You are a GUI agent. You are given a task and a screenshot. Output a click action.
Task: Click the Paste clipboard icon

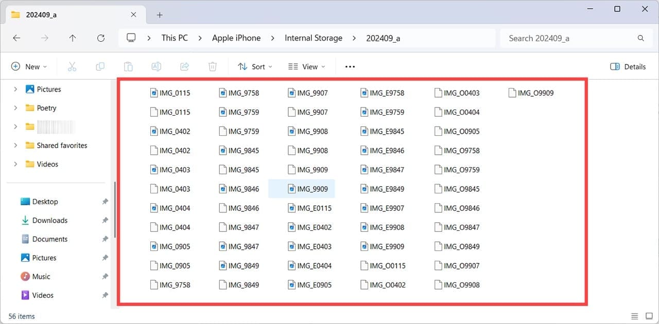pos(128,66)
